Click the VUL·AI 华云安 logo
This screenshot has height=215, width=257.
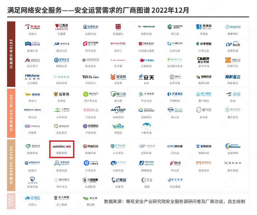pos(175,163)
